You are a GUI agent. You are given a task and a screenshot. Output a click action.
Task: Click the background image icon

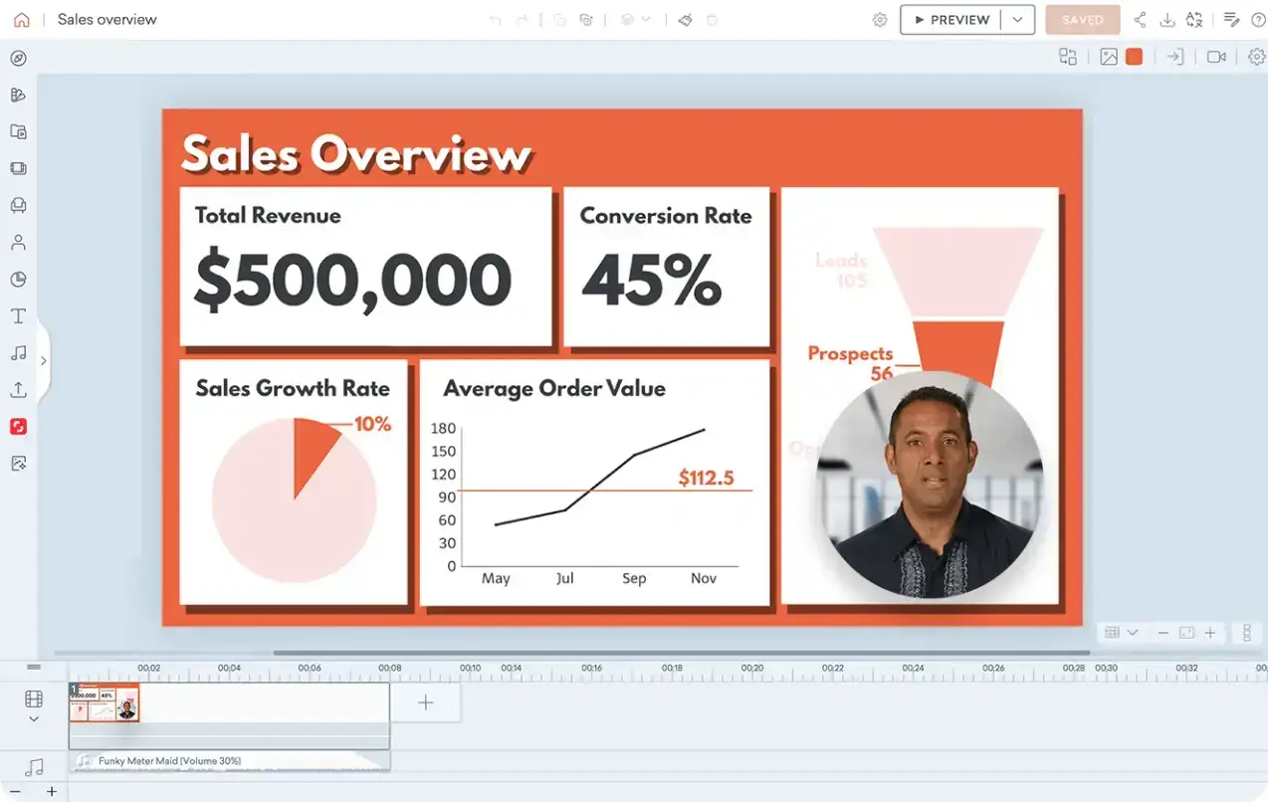coord(1109,57)
